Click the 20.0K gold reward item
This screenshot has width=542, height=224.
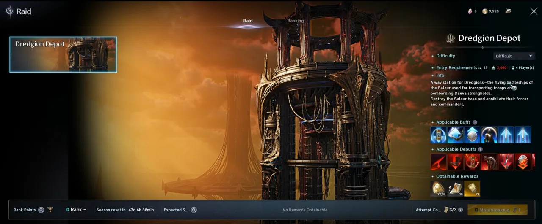pos(438,189)
